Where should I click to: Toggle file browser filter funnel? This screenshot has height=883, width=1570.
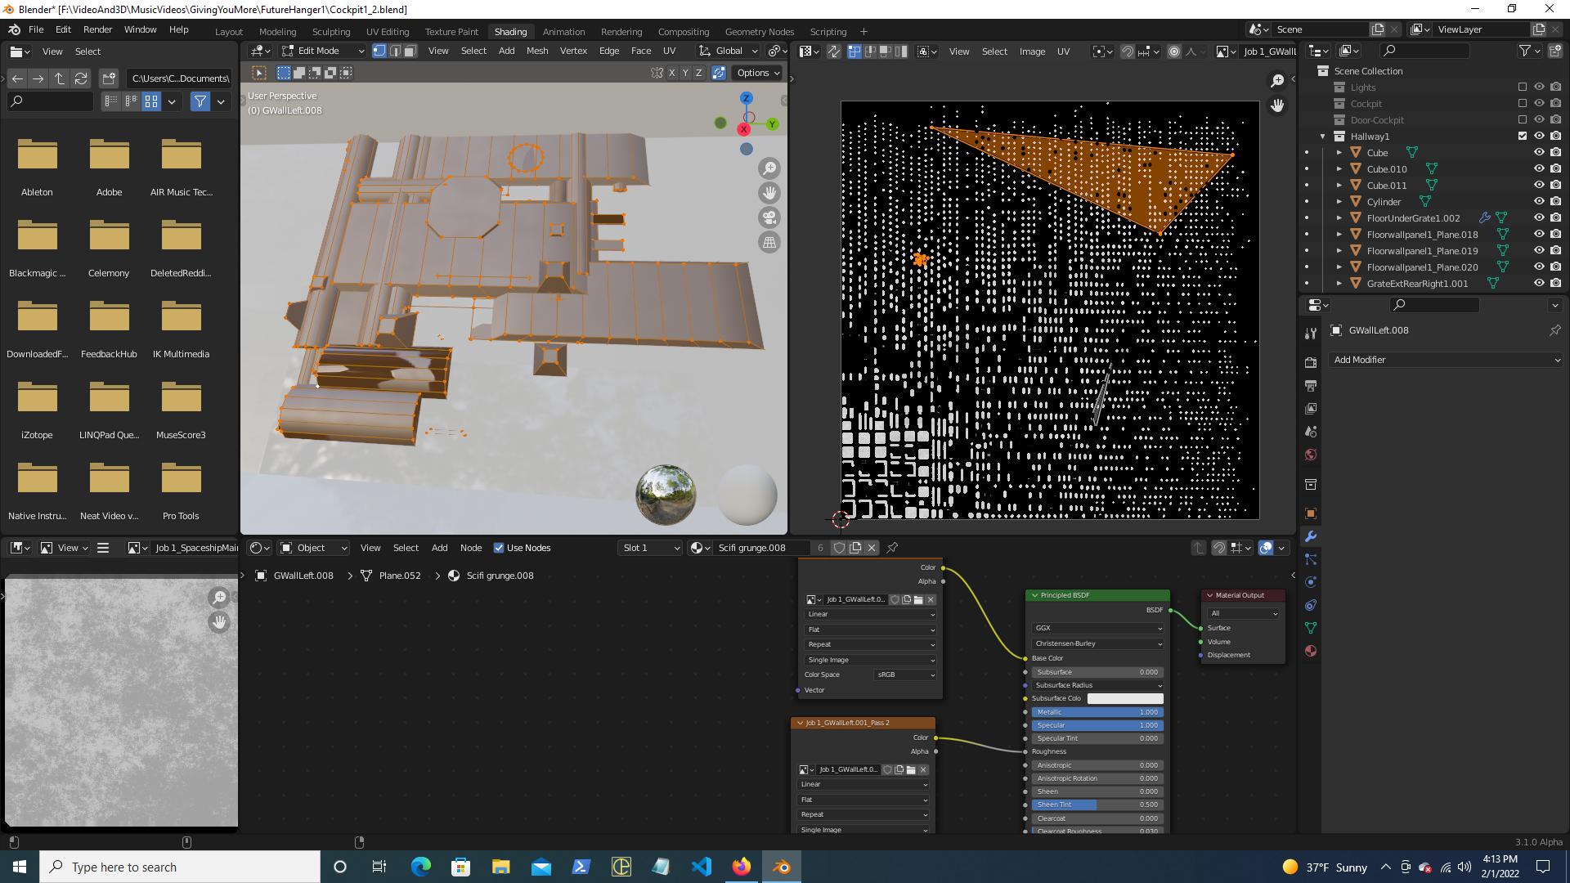point(200,101)
